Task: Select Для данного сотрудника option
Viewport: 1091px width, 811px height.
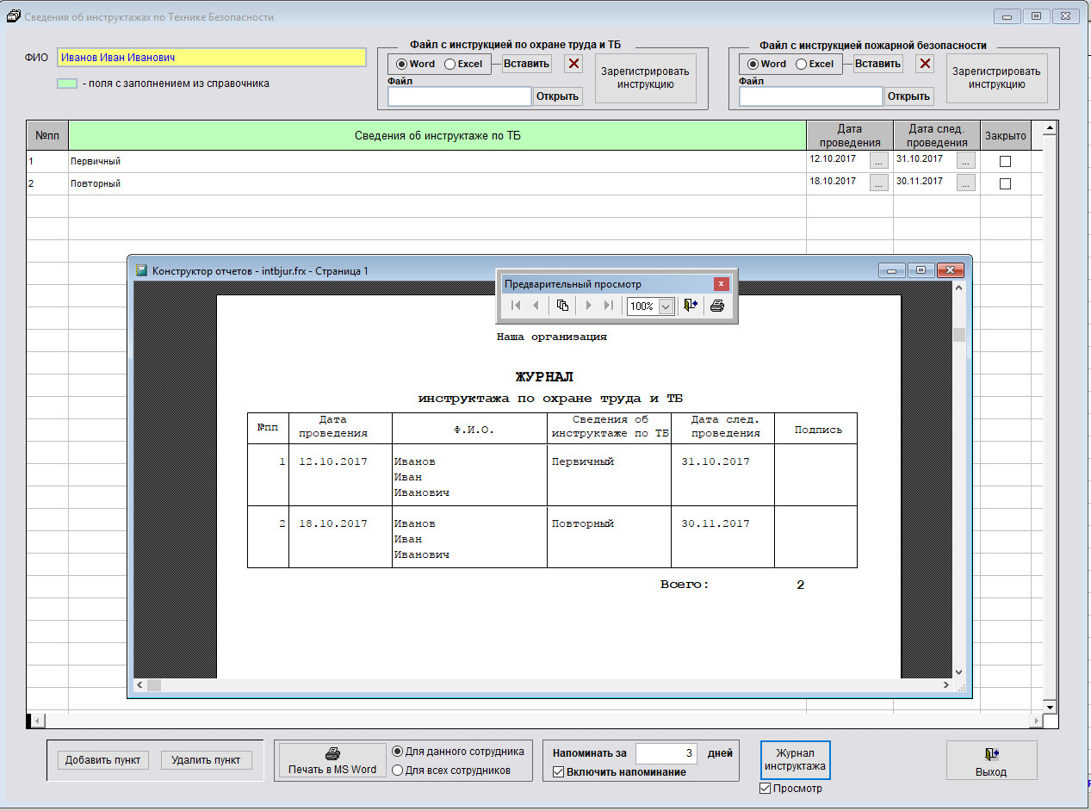Action: coord(458,752)
